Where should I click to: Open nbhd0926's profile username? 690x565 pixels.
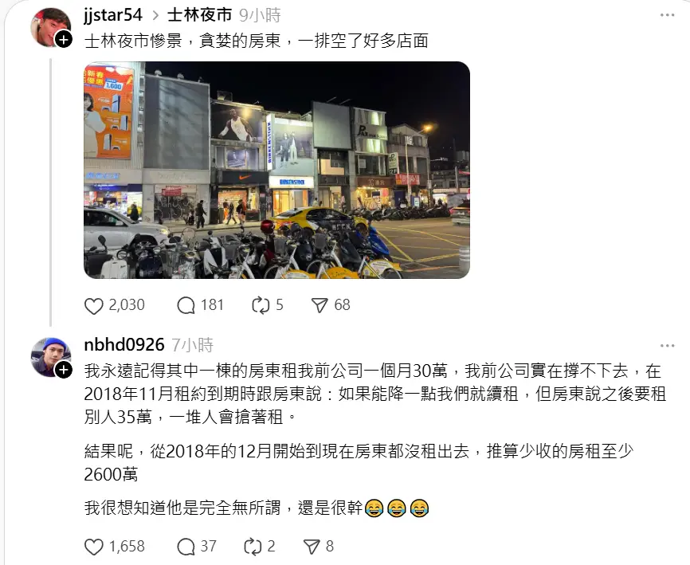(124, 344)
